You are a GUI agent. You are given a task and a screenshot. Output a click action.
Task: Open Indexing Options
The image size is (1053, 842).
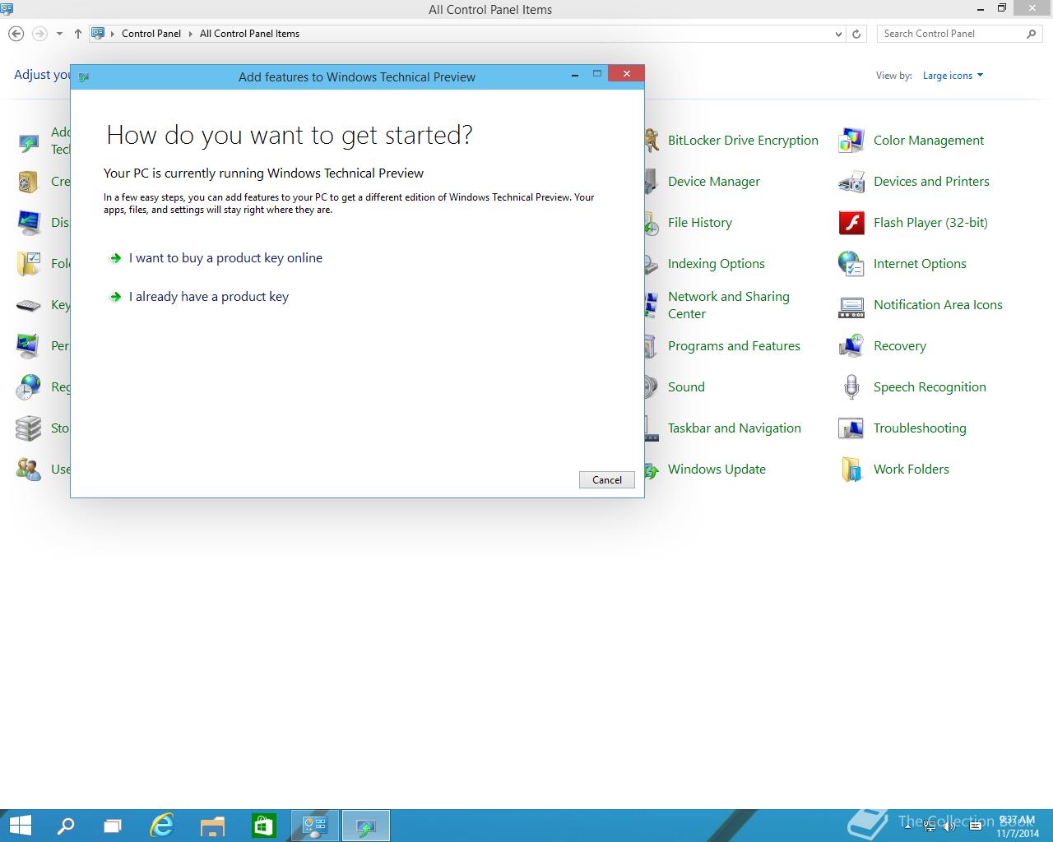tap(717, 264)
